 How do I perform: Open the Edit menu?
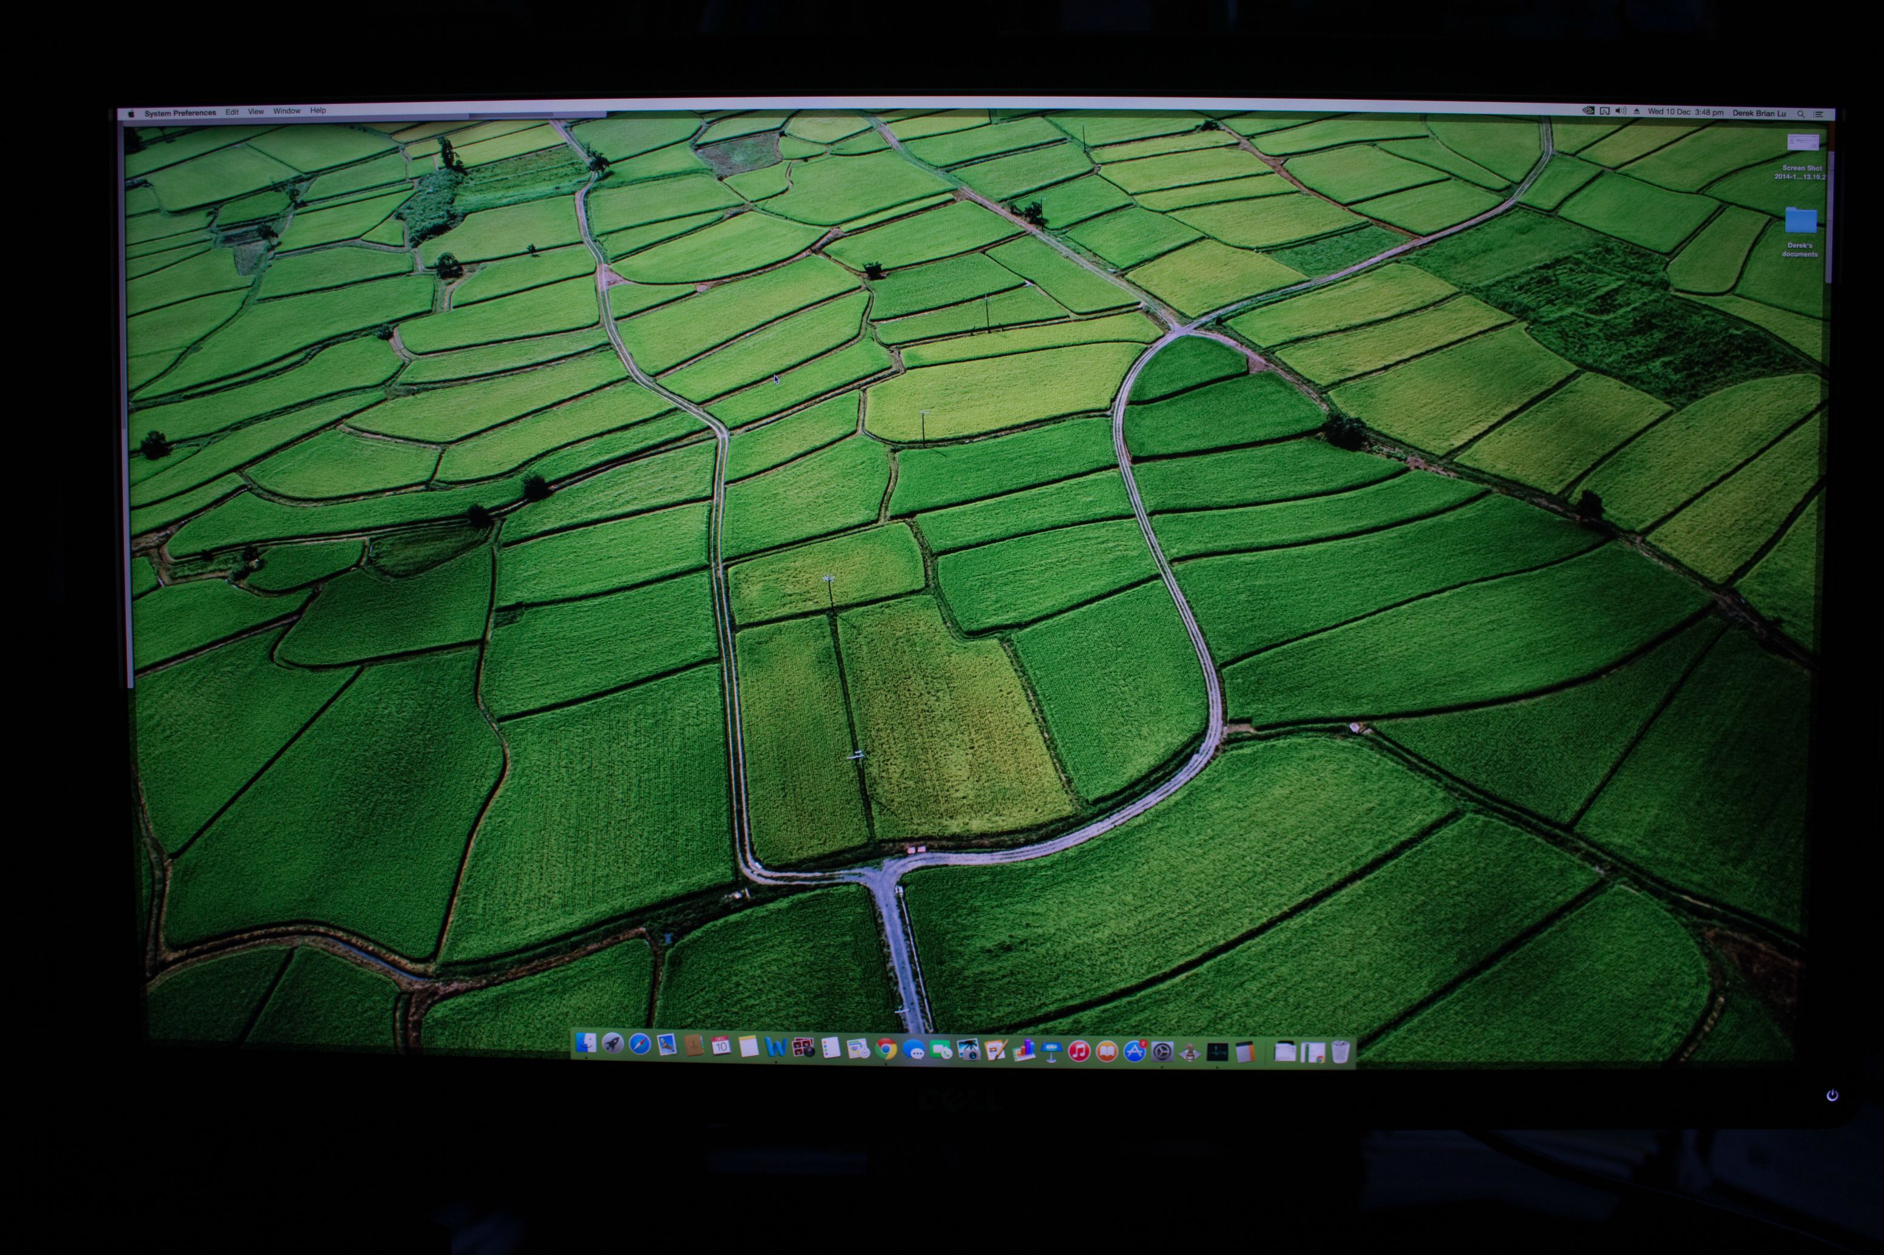point(232,112)
